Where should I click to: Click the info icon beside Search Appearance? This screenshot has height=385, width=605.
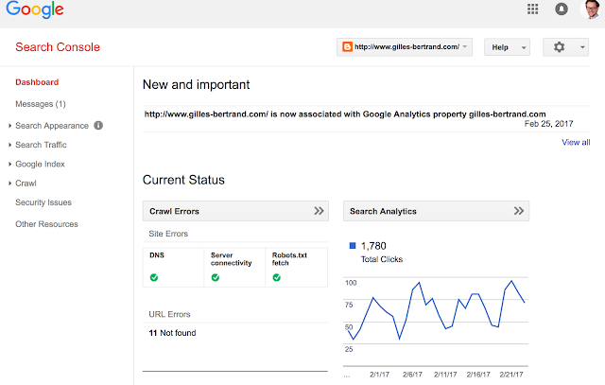[x=98, y=125]
